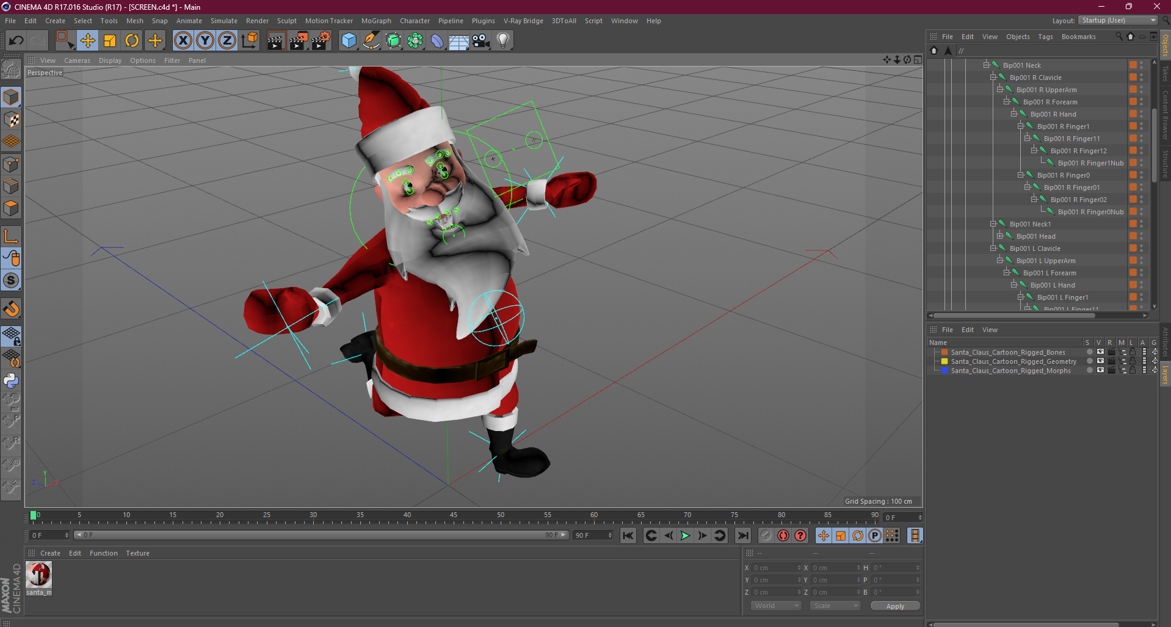
Task: Click blue layer swatch of Morphs layer
Action: 944,371
